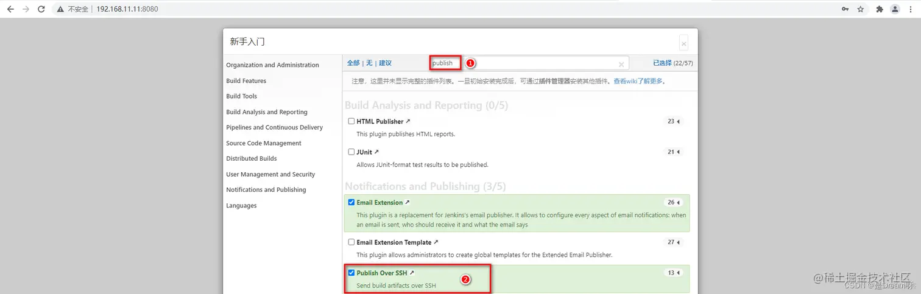Reload the current page
The width and height of the screenshot is (921, 294).
click(x=41, y=9)
